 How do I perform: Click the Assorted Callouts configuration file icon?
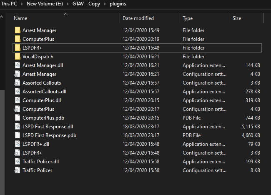tap(17, 83)
